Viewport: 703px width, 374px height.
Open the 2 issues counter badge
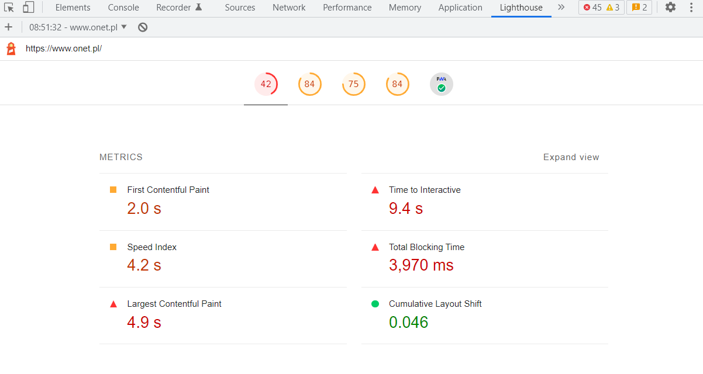tap(639, 8)
